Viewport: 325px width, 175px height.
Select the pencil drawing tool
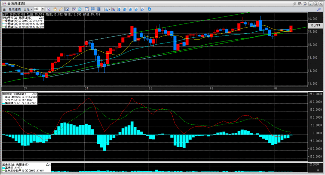pyautogui.click(x=61, y=9)
